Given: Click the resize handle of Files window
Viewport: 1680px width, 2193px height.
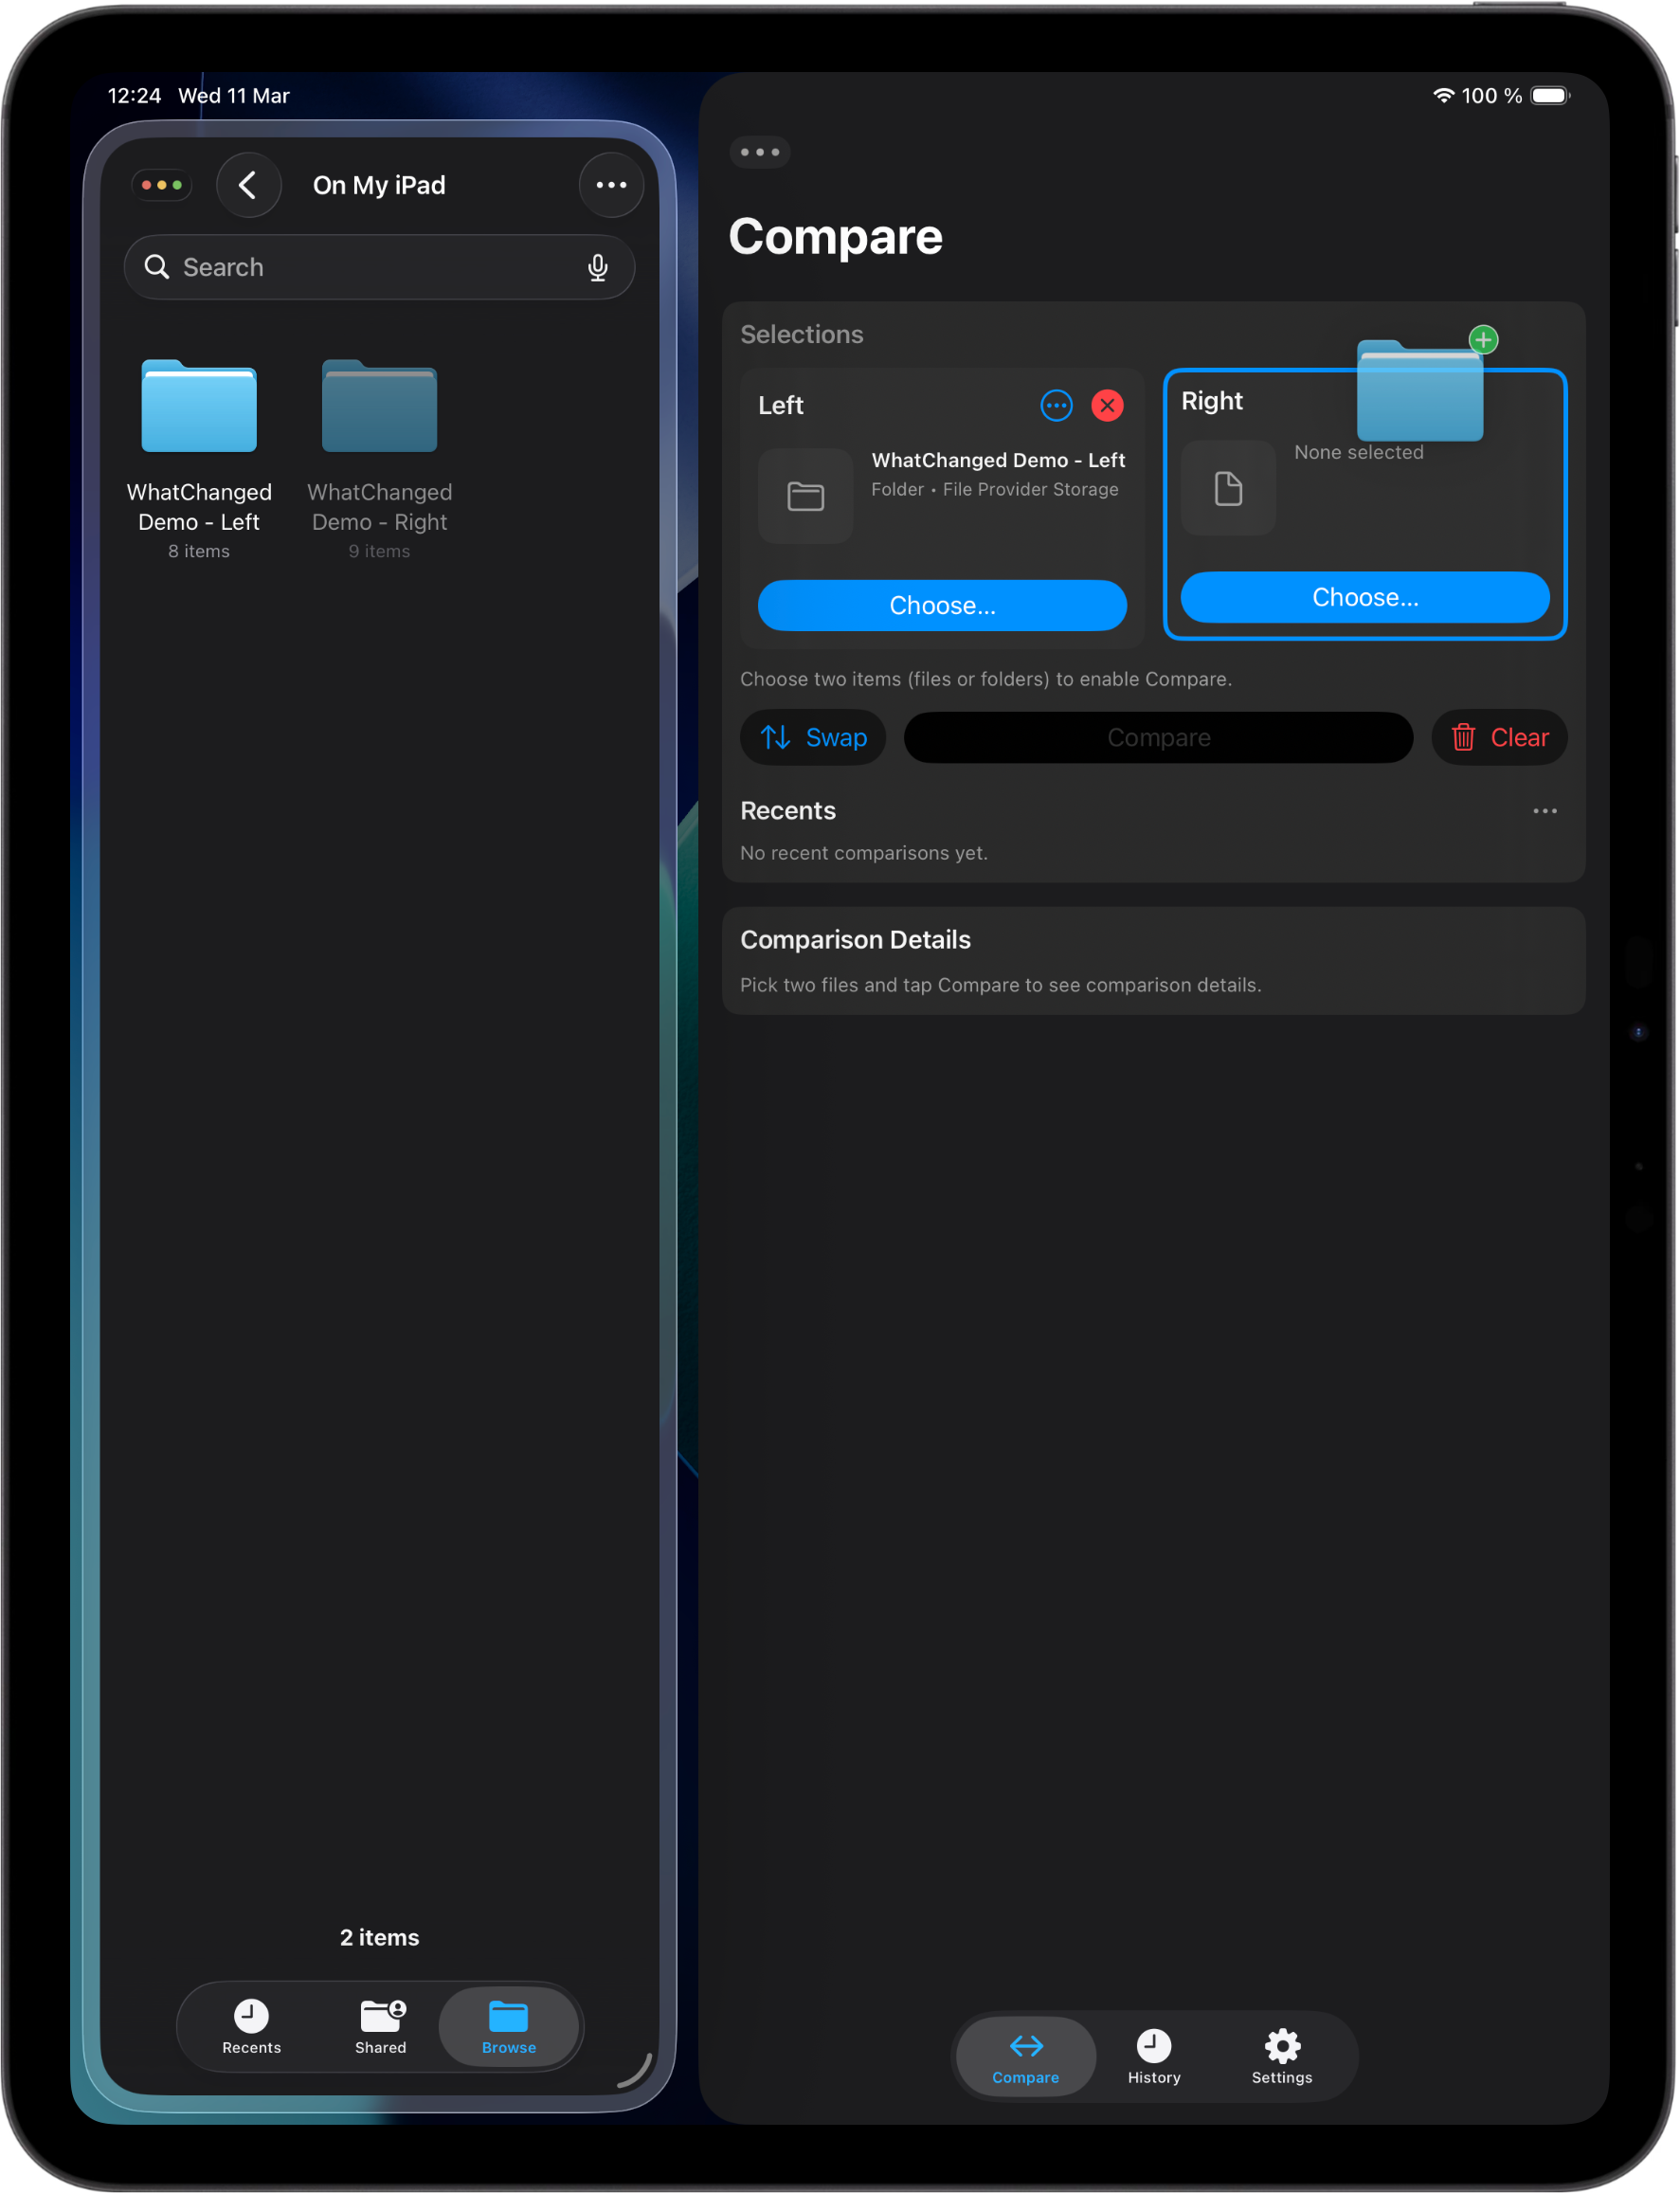Looking at the screenshot, I should point(637,2071).
